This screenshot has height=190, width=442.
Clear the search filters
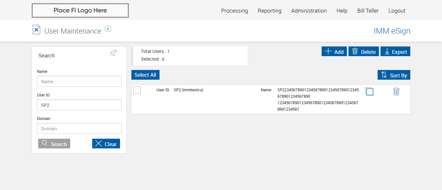106,144
